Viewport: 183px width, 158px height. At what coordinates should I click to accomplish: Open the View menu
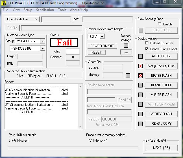16,10
